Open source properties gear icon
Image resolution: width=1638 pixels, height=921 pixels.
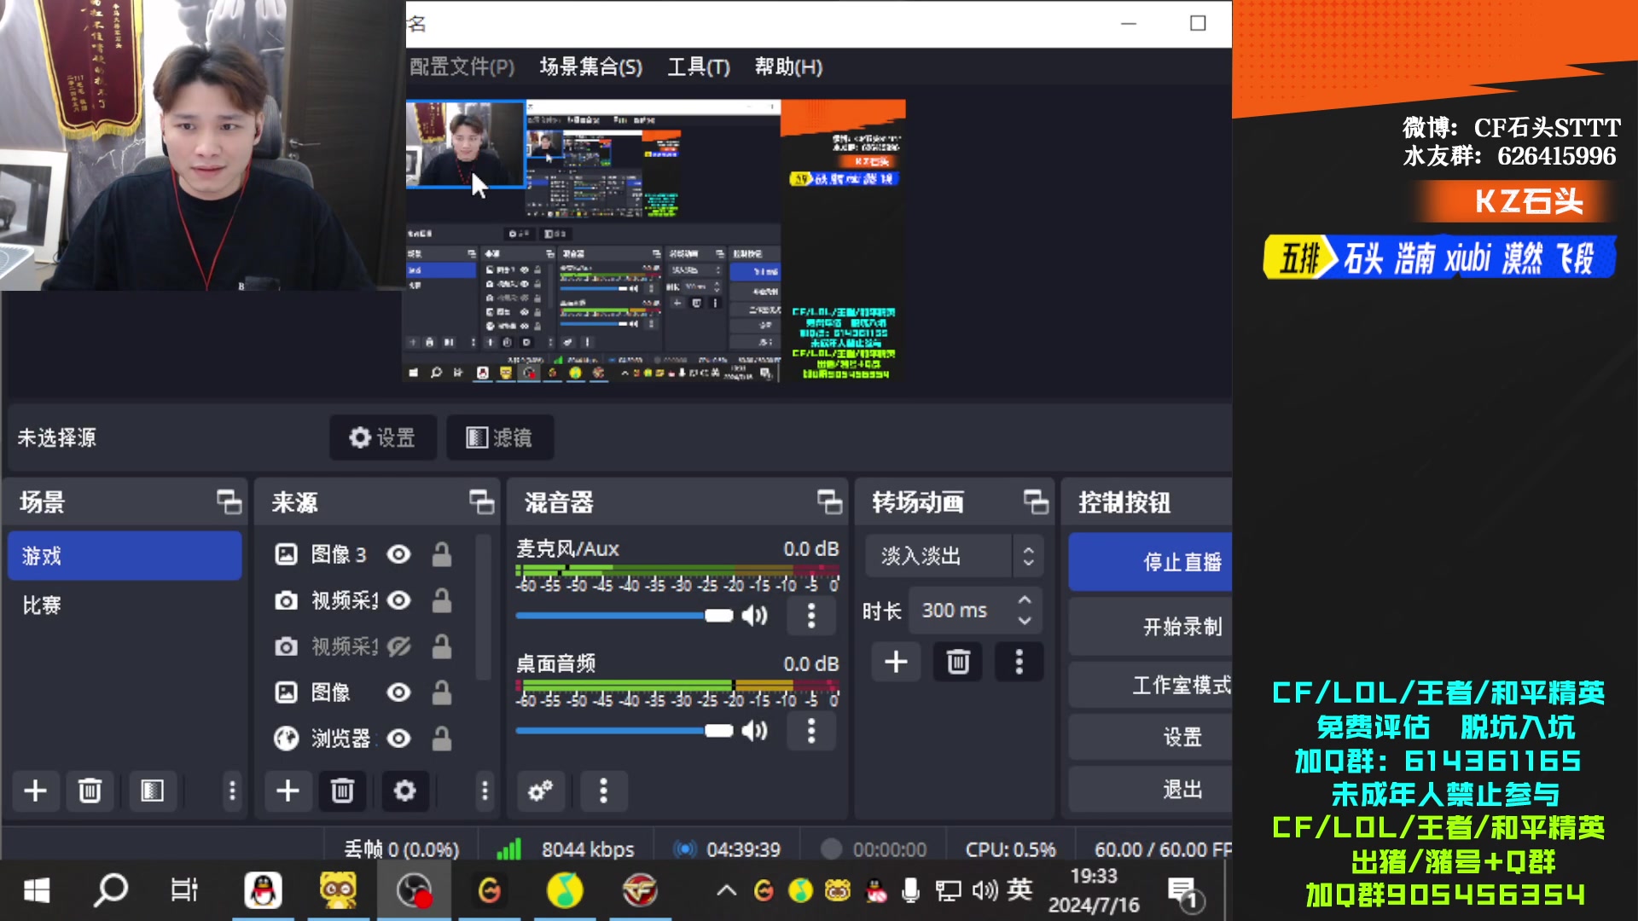tap(404, 791)
